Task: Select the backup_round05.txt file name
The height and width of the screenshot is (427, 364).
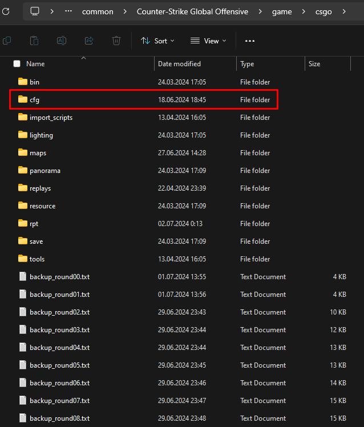Action: point(60,365)
